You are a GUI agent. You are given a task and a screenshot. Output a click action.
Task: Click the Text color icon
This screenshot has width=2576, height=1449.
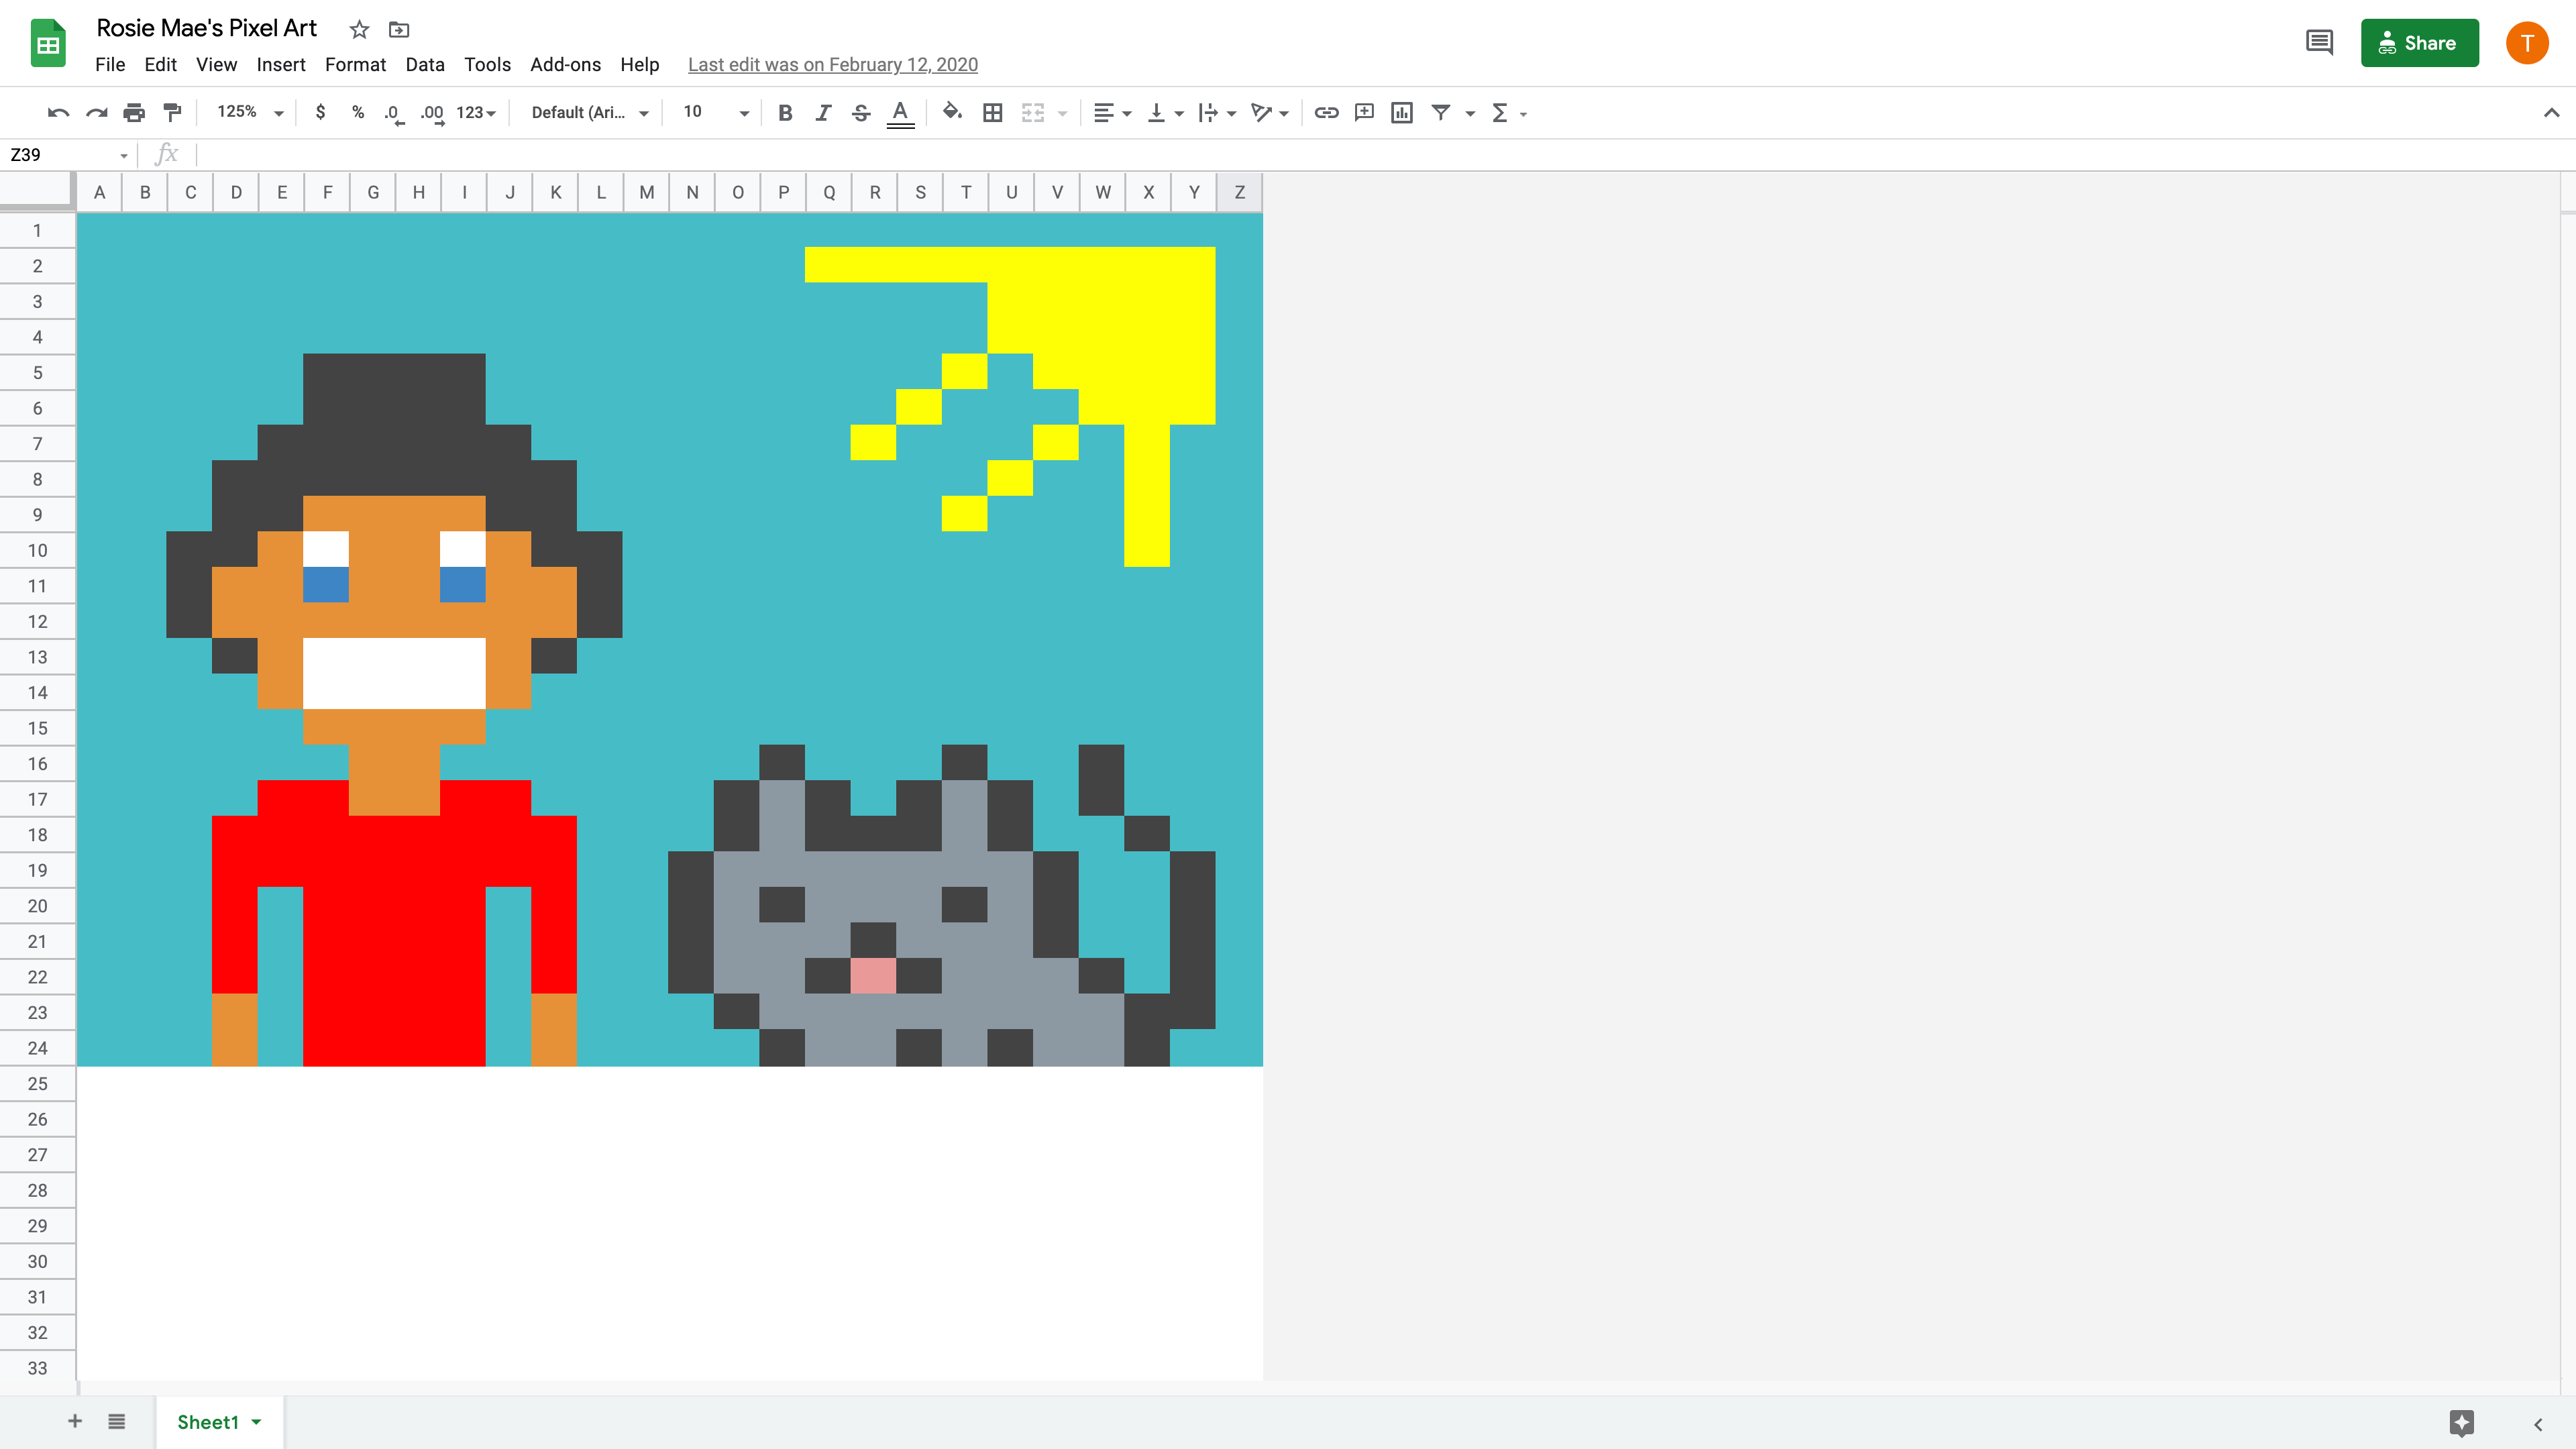[x=900, y=111]
